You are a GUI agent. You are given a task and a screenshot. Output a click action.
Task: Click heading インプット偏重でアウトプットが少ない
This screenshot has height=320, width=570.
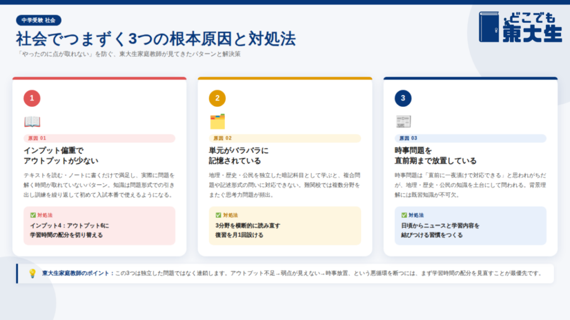click(x=61, y=156)
